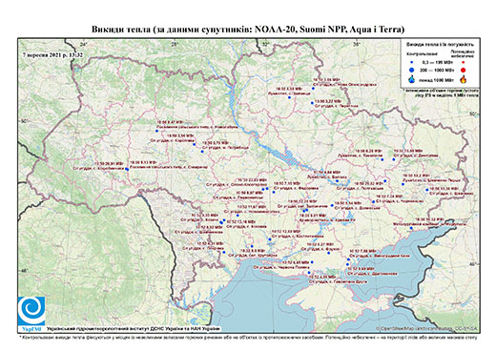Click the 4.35 MW marker above Crimea
The image size is (496, 351).
(x=309, y=273)
